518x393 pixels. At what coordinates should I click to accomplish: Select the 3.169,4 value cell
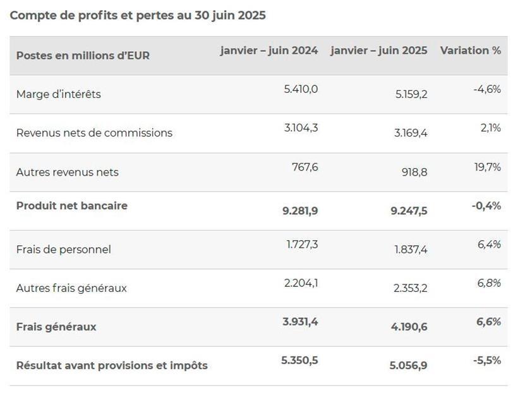(410, 133)
